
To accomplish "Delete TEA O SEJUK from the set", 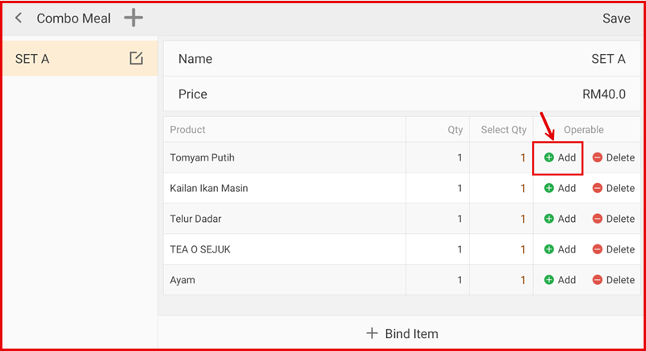I will pyautogui.click(x=613, y=249).
